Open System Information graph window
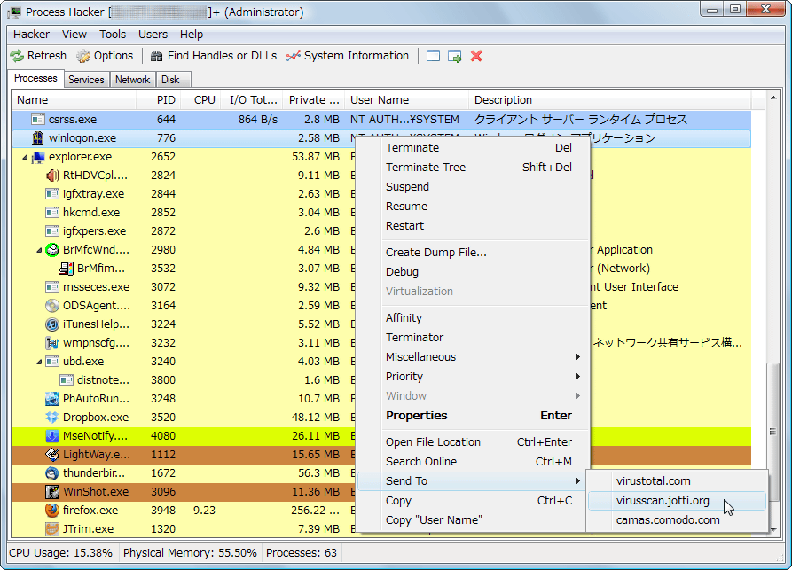792x570 pixels. pyautogui.click(x=348, y=56)
